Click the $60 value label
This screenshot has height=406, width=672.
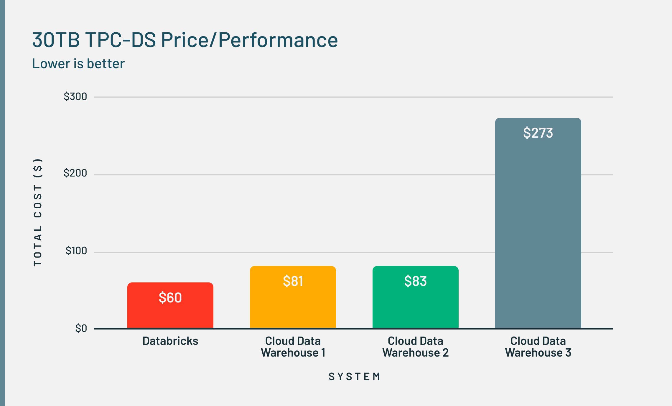coord(170,297)
